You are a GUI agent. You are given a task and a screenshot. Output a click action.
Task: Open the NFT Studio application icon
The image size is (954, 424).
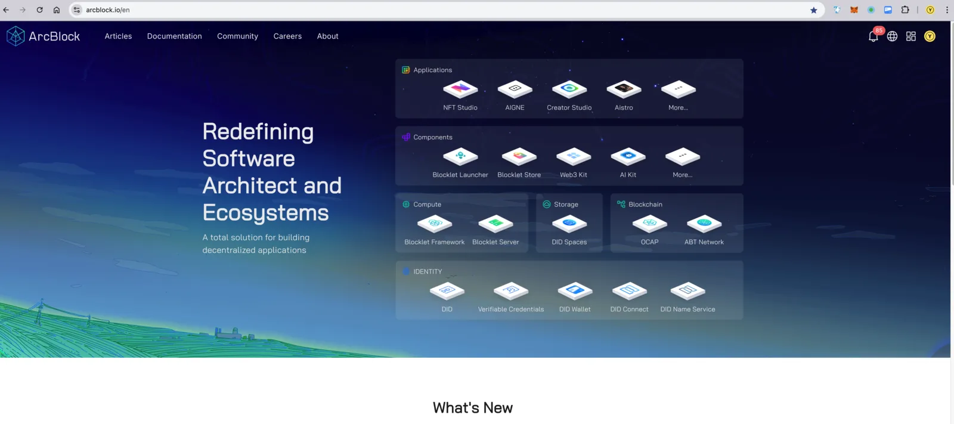pos(460,90)
